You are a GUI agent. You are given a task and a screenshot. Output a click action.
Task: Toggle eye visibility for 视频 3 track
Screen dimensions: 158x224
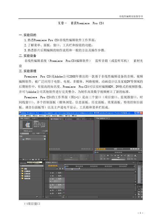(x=51, y=173)
